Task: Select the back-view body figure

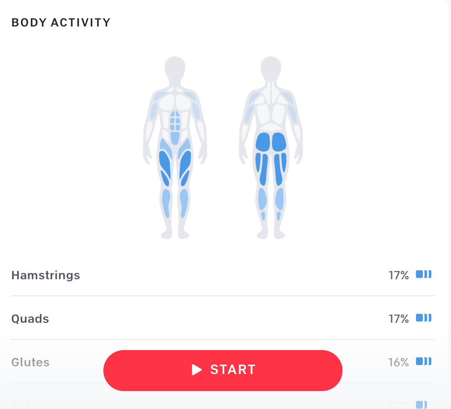Action: 271,148
